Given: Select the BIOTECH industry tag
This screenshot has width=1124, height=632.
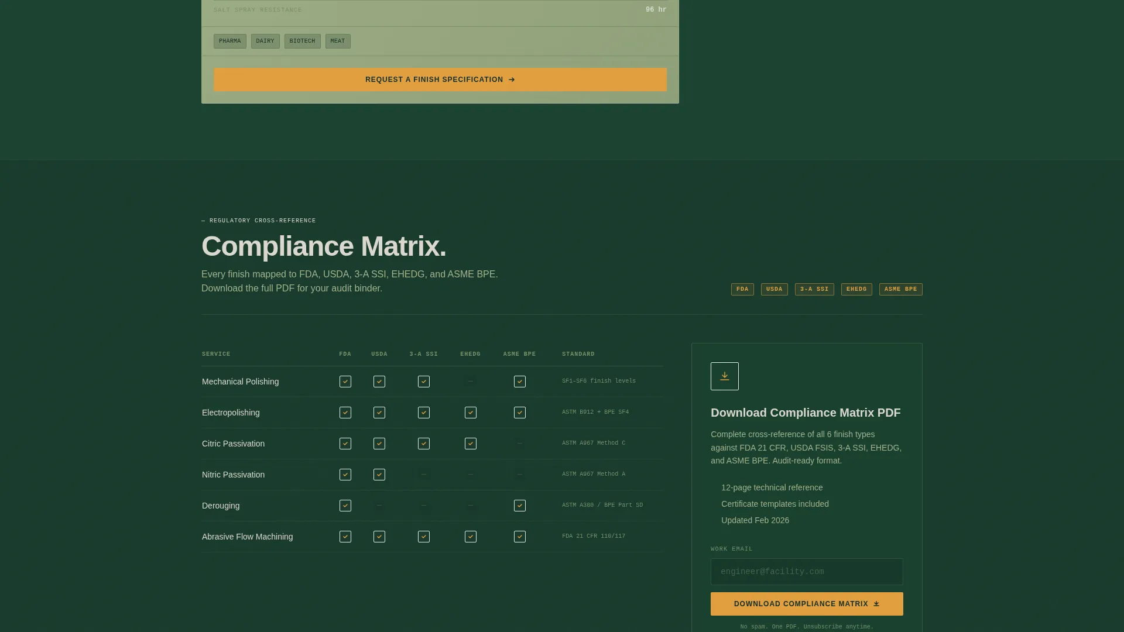Looking at the screenshot, I should click(303, 41).
